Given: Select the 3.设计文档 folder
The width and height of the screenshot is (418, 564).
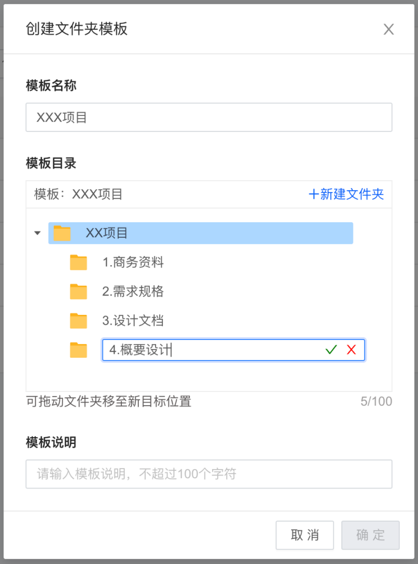Looking at the screenshot, I should 133,321.
